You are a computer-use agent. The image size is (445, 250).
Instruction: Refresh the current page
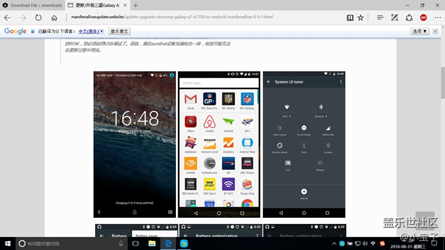(38, 18)
